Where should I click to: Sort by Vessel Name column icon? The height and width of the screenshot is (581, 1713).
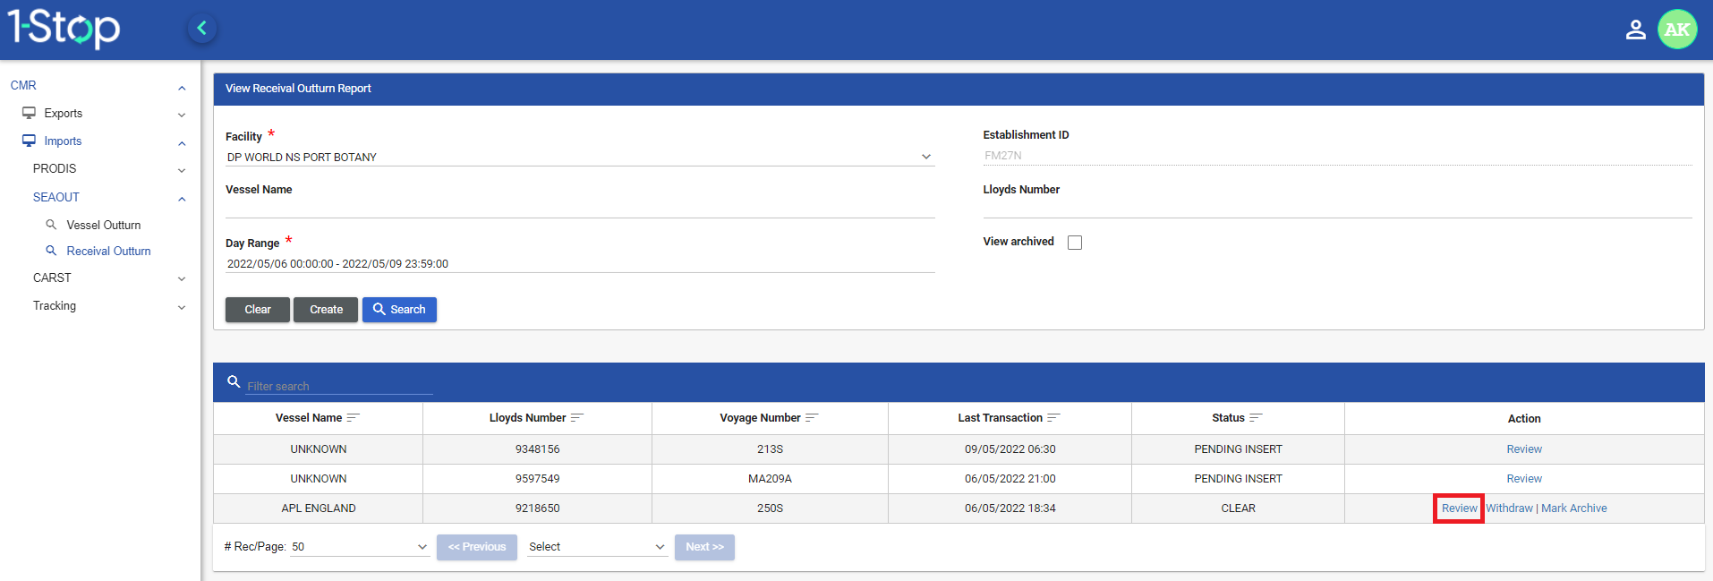[353, 418]
